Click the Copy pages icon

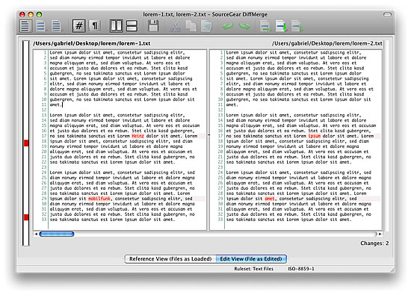click(x=191, y=26)
